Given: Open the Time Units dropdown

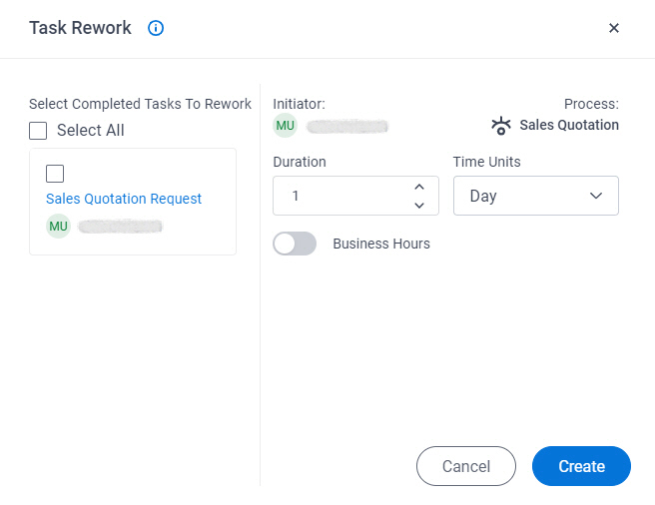Looking at the screenshot, I should pos(536,196).
